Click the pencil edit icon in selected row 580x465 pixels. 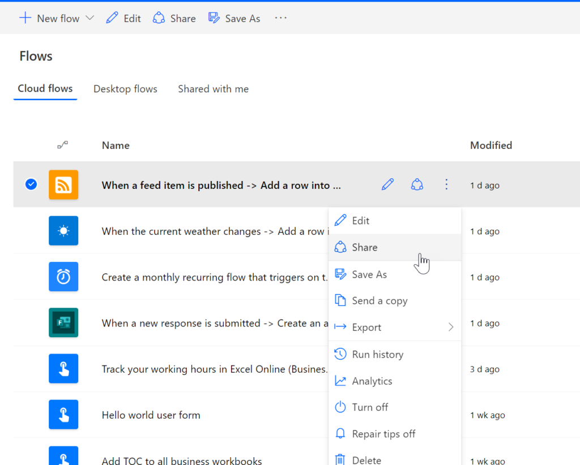387,184
